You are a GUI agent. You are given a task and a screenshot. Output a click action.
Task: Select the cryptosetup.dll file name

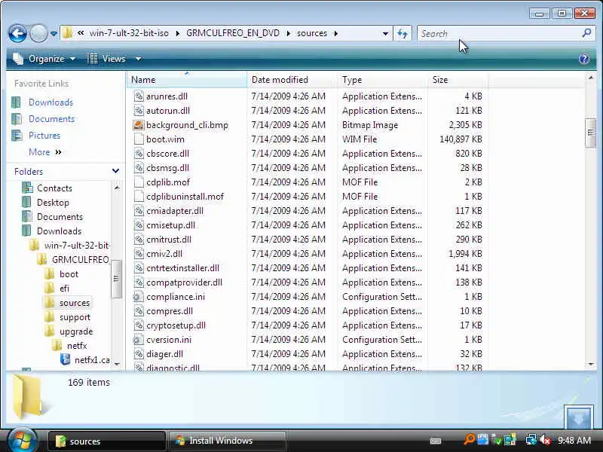click(176, 325)
